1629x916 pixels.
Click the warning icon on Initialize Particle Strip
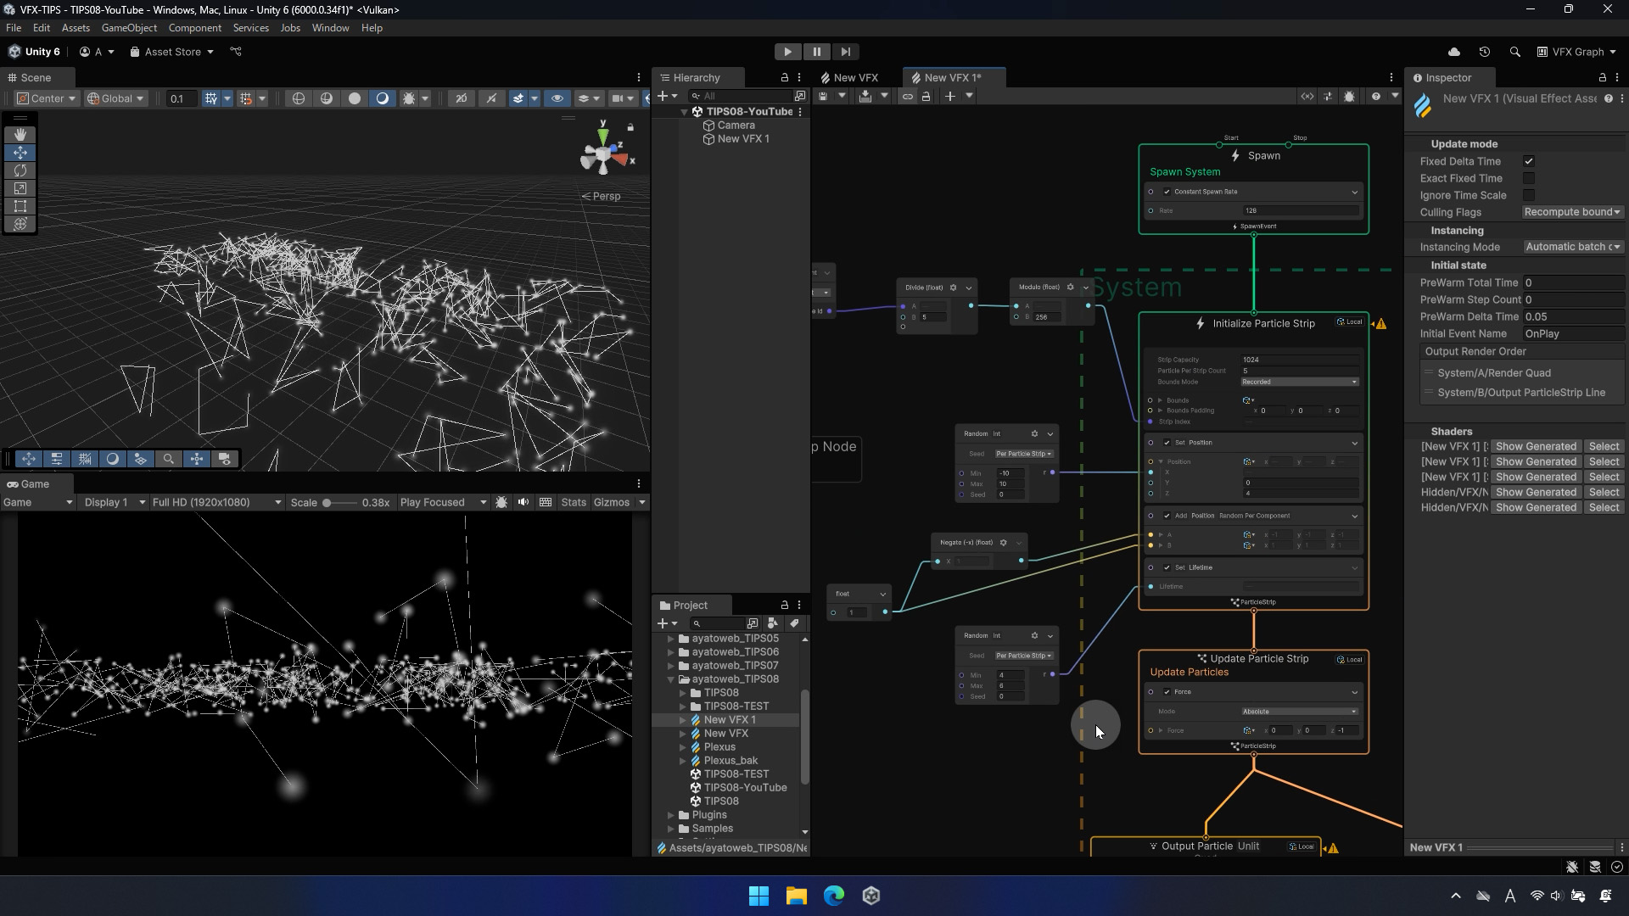[1381, 323]
